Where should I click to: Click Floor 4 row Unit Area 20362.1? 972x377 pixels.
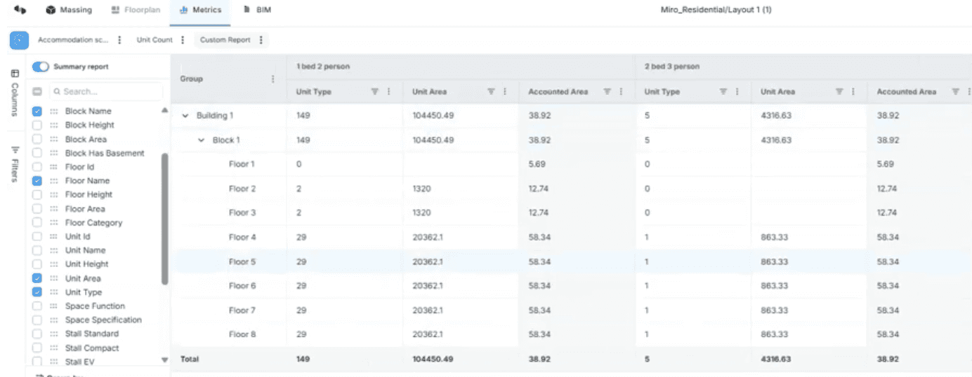tap(428, 237)
